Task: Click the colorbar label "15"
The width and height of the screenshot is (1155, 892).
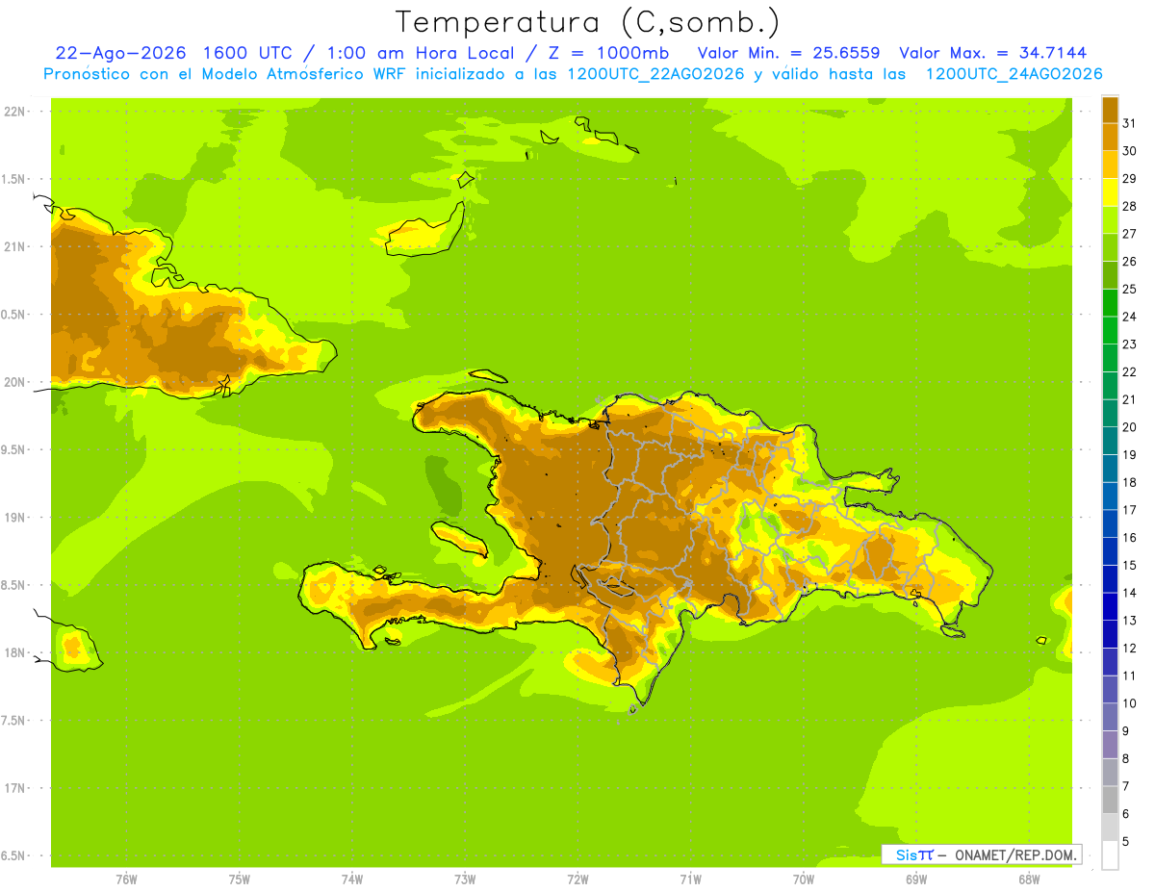Action: tap(1129, 565)
